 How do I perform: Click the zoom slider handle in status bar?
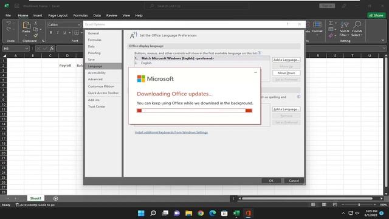359,204
